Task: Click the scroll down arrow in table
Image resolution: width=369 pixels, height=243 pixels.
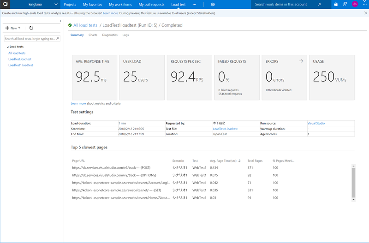Action: (353, 200)
